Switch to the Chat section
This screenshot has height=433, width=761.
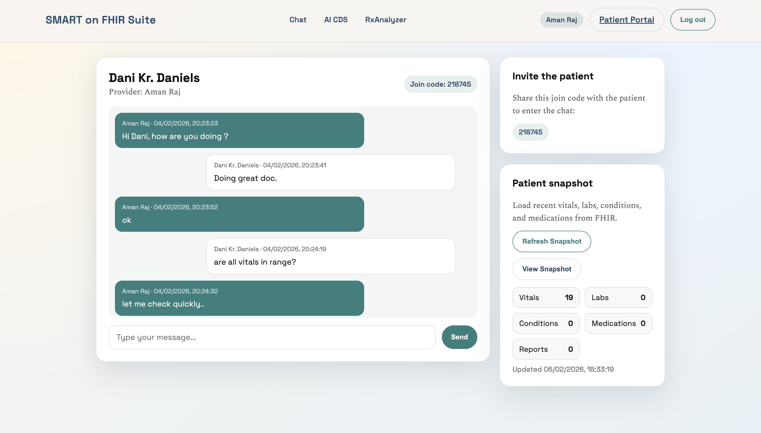(x=298, y=20)
